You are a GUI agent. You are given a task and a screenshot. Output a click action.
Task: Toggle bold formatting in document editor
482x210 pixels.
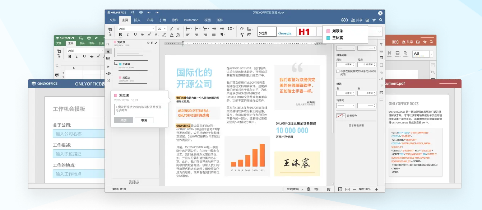pos(120,35)
